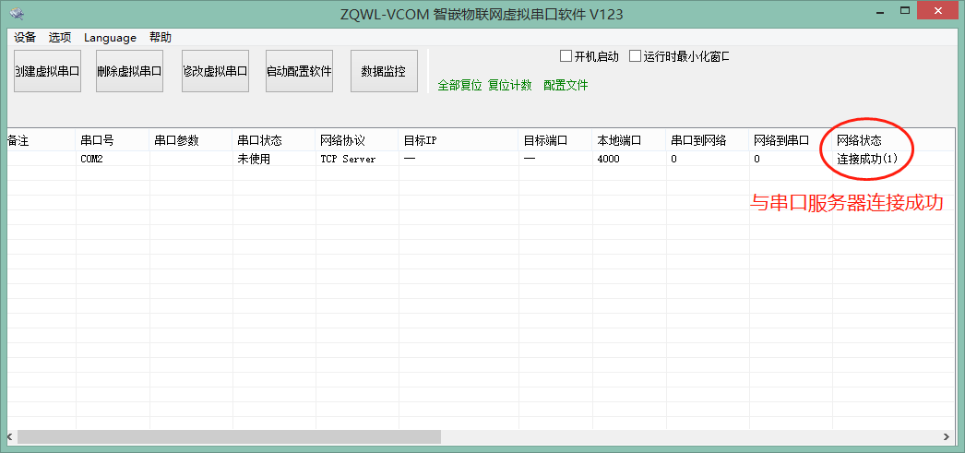This screenshot has height=453, width=965.
Task: Click the 删除虚拟串口 button
Action: tap(129, 71)
